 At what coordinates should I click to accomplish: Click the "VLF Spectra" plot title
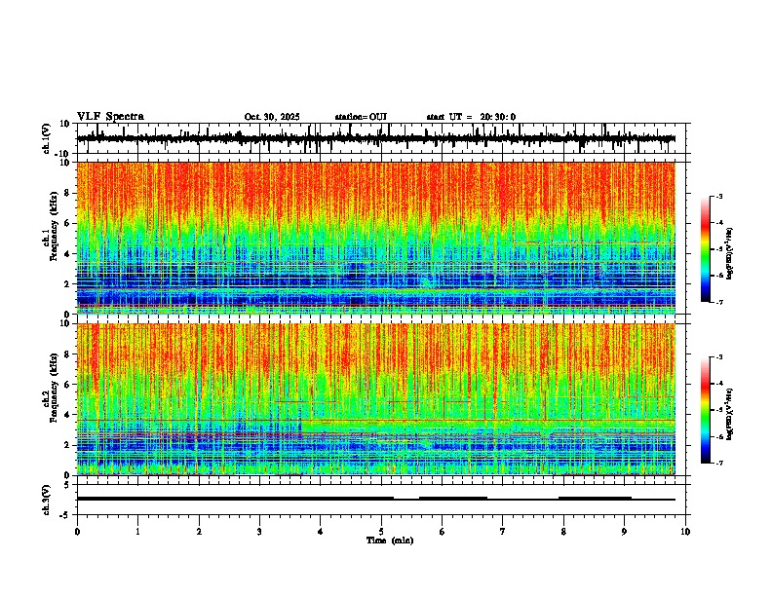110,117
